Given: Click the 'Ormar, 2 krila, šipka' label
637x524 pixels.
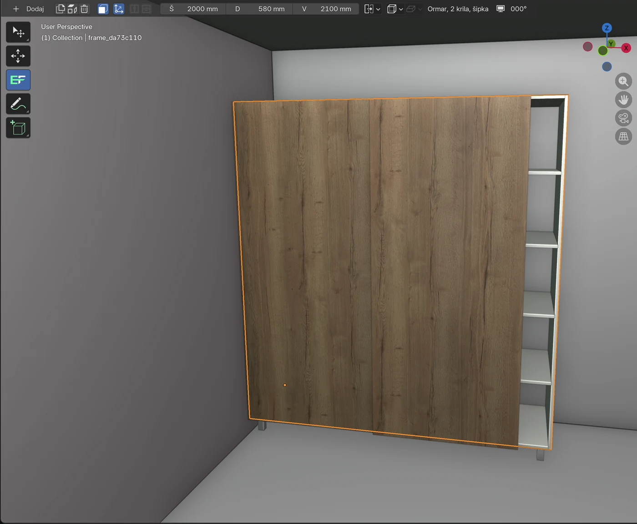Looking at the screenshot, I should [x=458, y=9].
